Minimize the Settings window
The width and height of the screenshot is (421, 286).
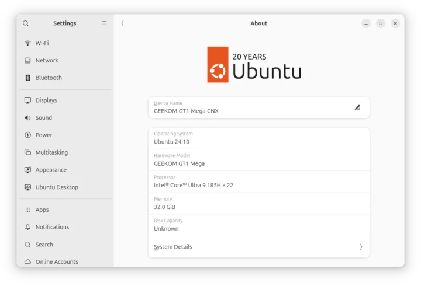(365, 23)
